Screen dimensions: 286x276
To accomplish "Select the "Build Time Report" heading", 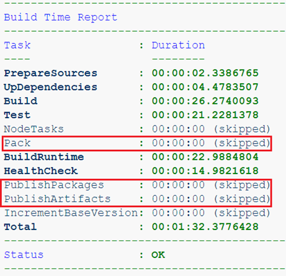I will click(x=61, y=17).
